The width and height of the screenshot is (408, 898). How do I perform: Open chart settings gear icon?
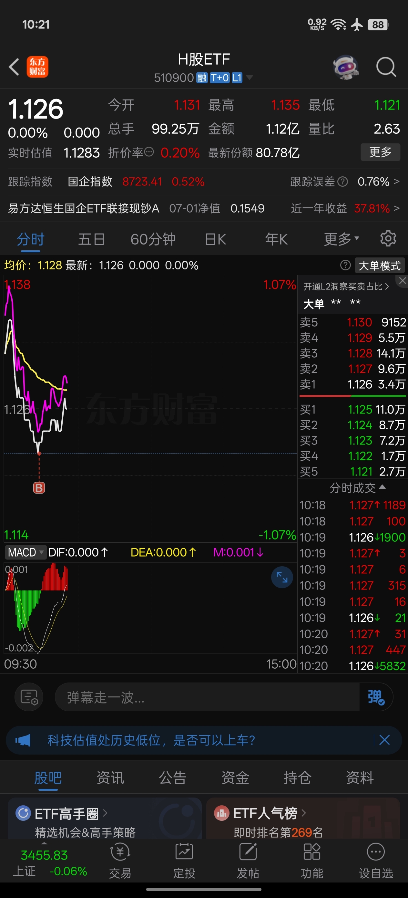point(388,239)
